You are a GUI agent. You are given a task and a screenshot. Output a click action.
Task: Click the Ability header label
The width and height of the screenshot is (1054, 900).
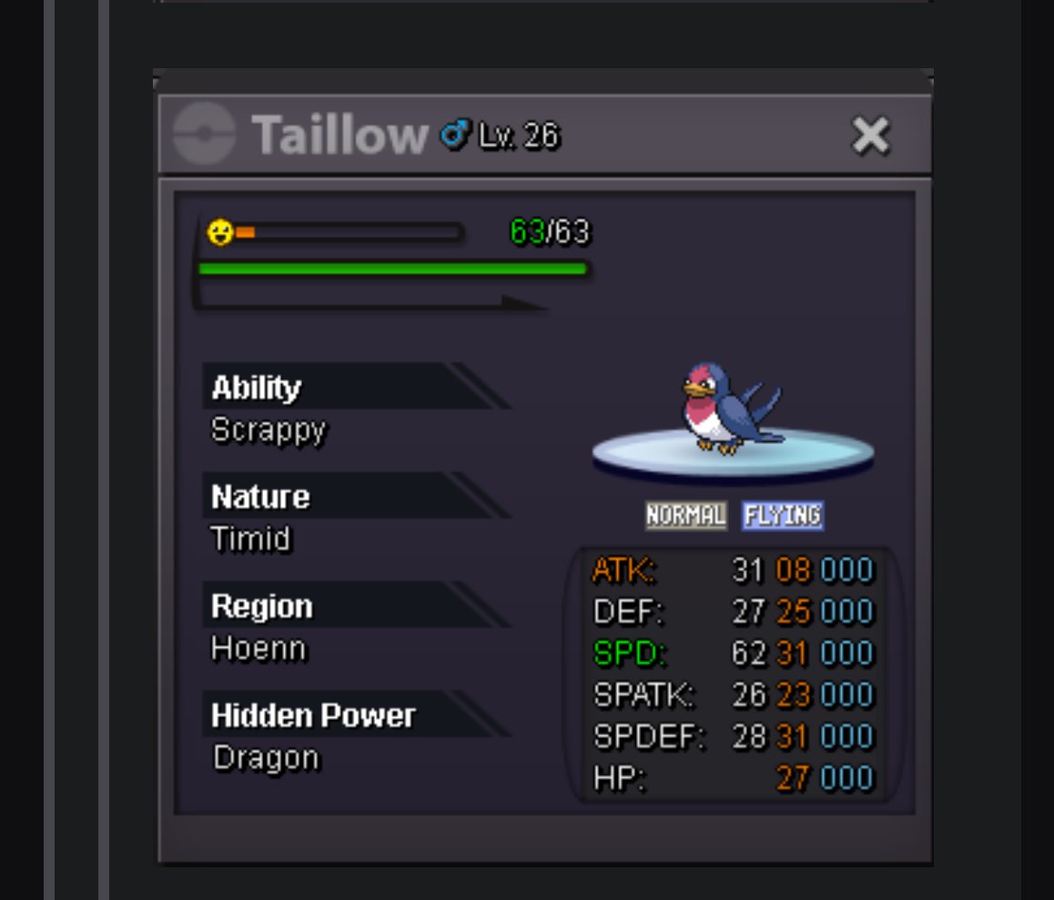coord(256,388)
